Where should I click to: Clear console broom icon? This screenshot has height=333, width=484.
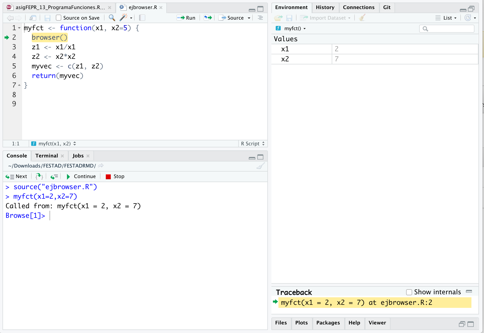(x=261, y=166)
